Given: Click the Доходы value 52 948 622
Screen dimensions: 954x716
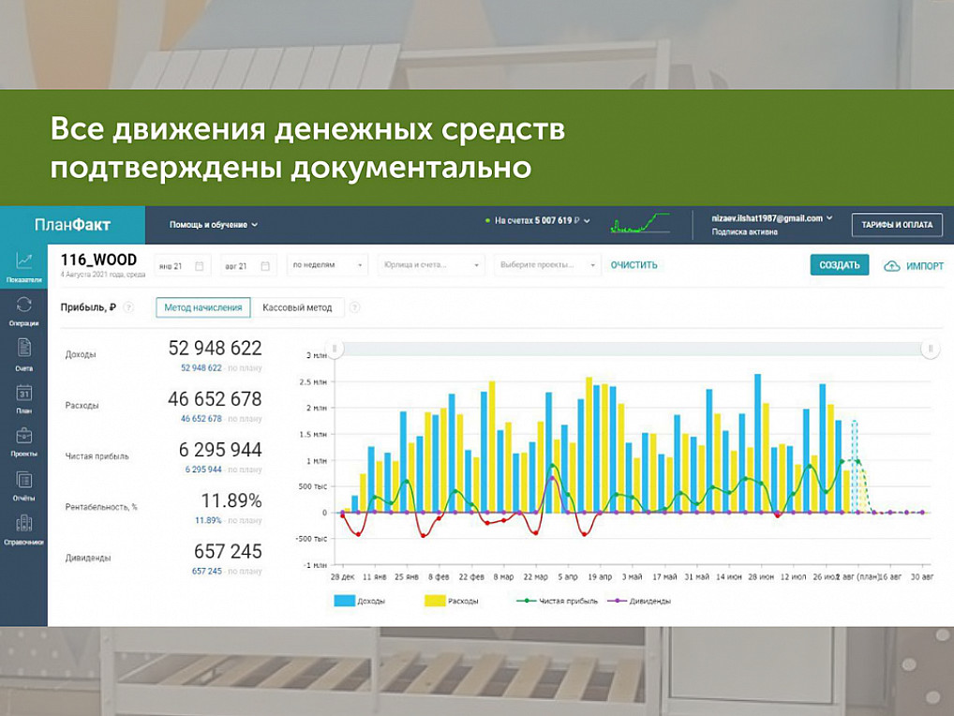Looking at the screenshot, I should [x=215, y=348].
